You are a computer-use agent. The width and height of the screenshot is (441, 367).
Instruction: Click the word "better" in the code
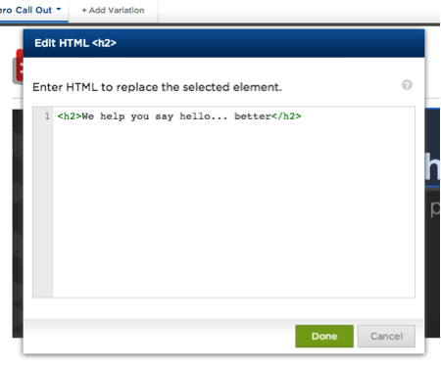(253, 116)
